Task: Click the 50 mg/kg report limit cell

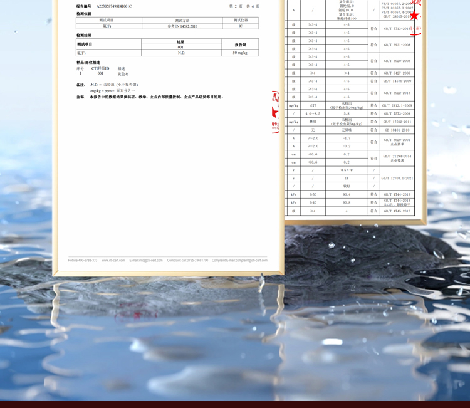Action: coord(239,53)
